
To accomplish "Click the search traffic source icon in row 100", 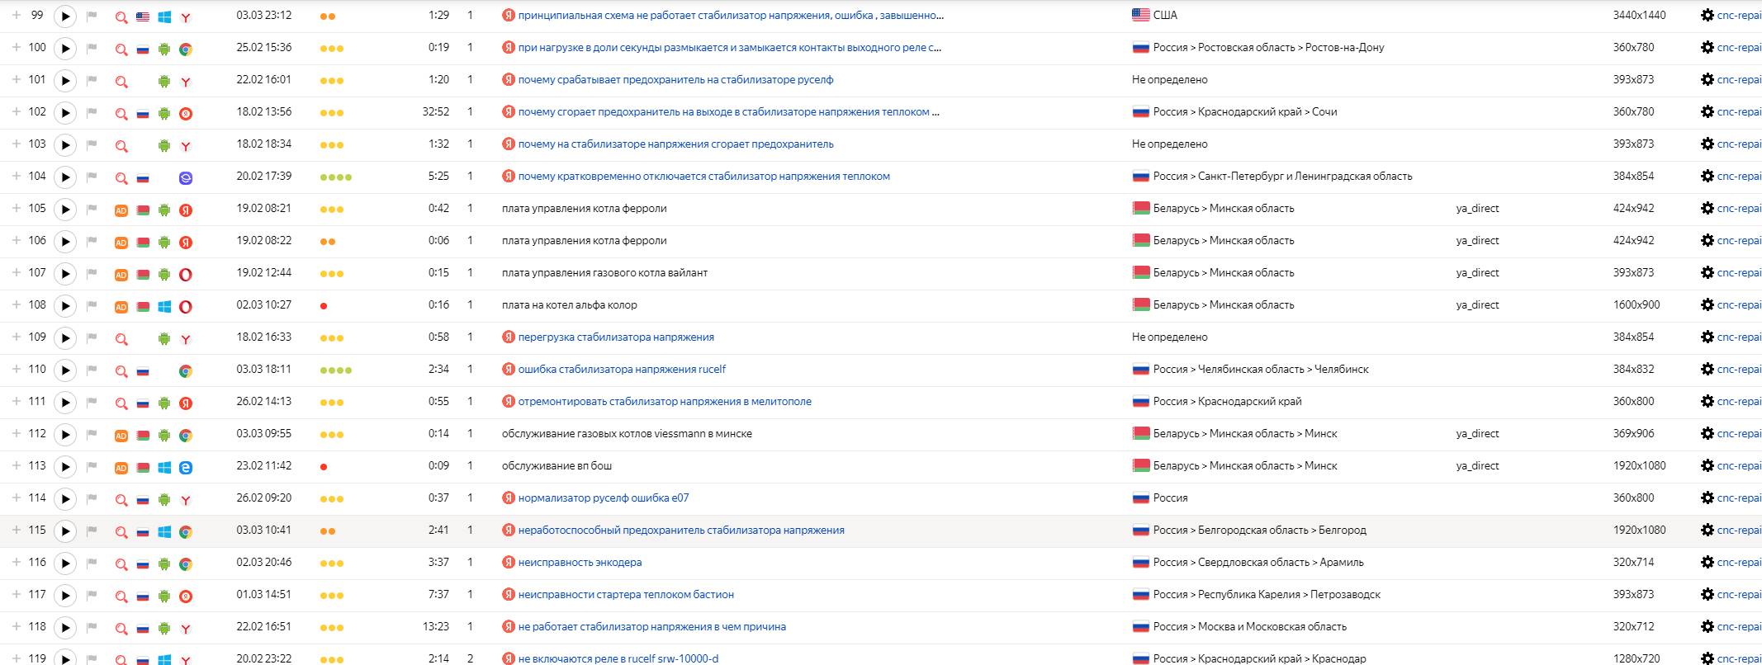I will 121,49.
